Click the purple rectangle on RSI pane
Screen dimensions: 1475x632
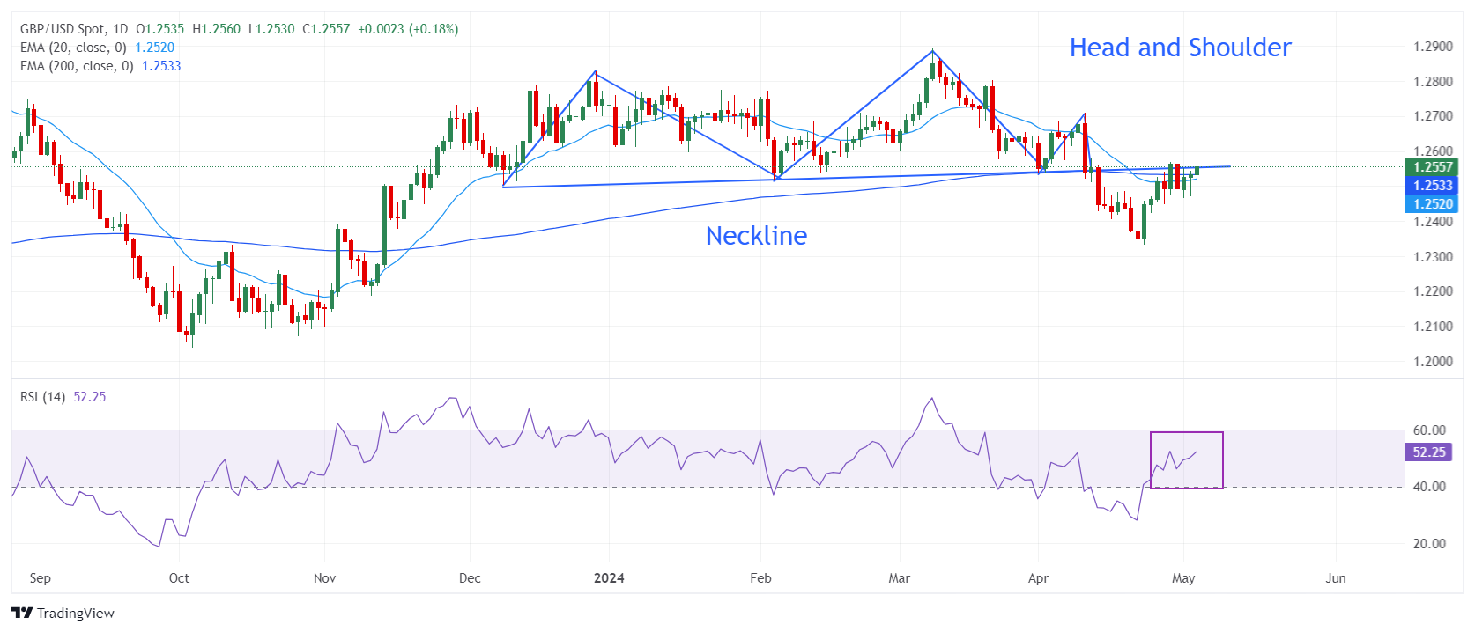(x=1186, y=433)
